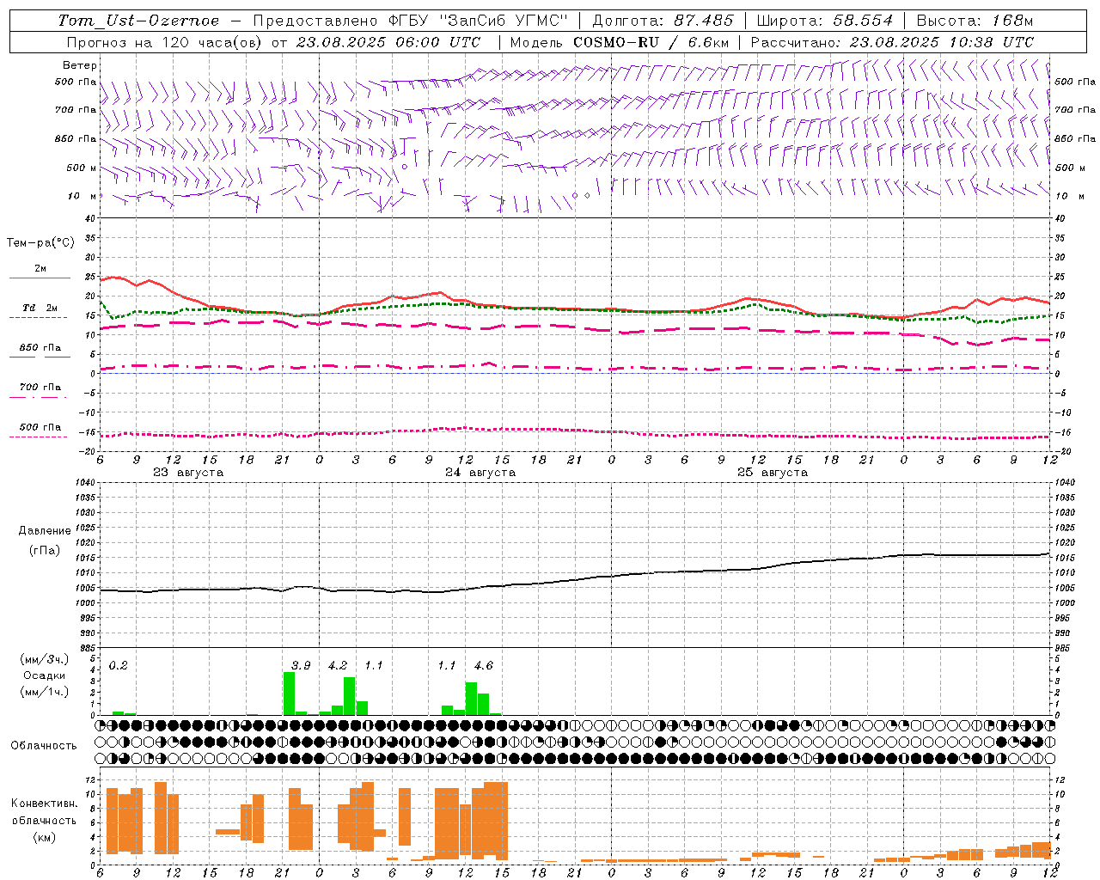This screenshot has height=880, width=1100.
Task: Click the Облачность cloud cover label
Action: tap(44, 746)
